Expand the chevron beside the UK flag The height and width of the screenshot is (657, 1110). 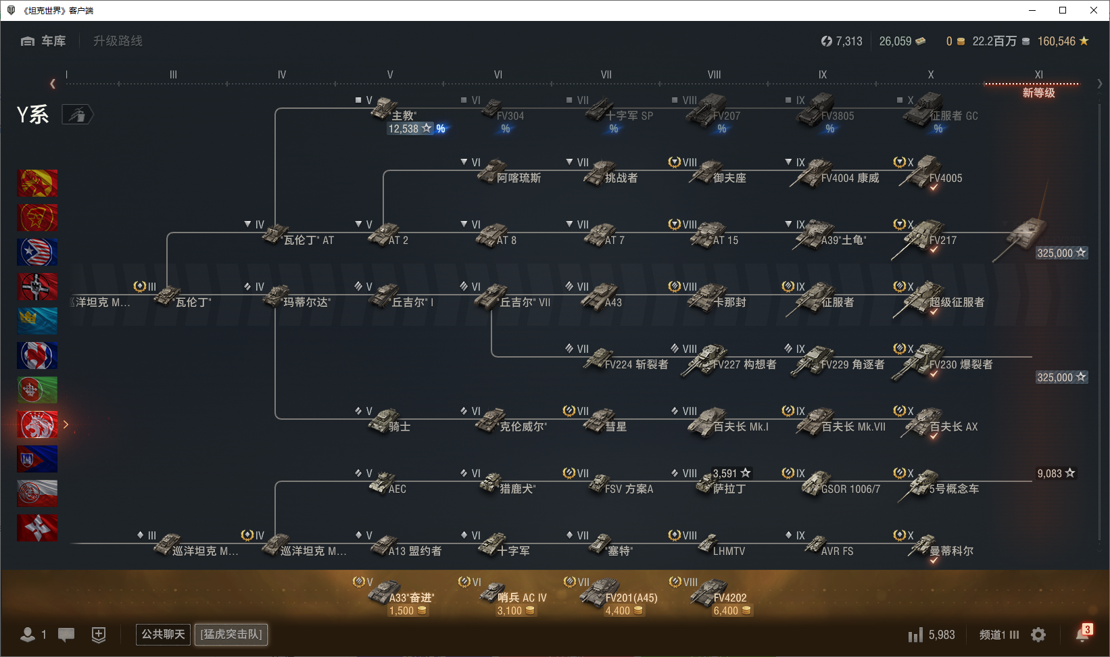pos(66,424)
